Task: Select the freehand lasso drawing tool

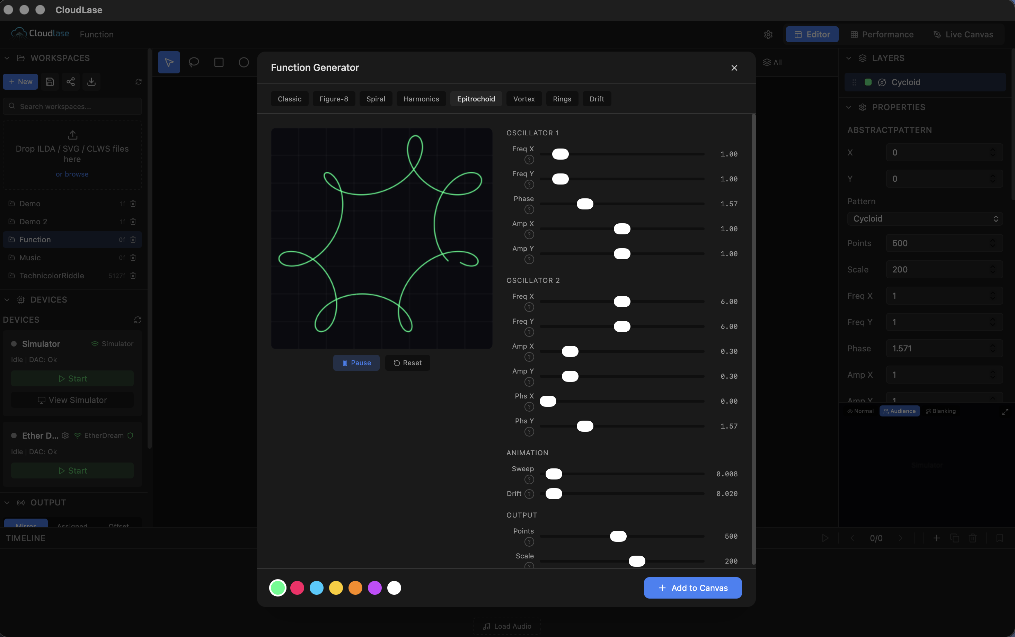Action: coord(194,62)
